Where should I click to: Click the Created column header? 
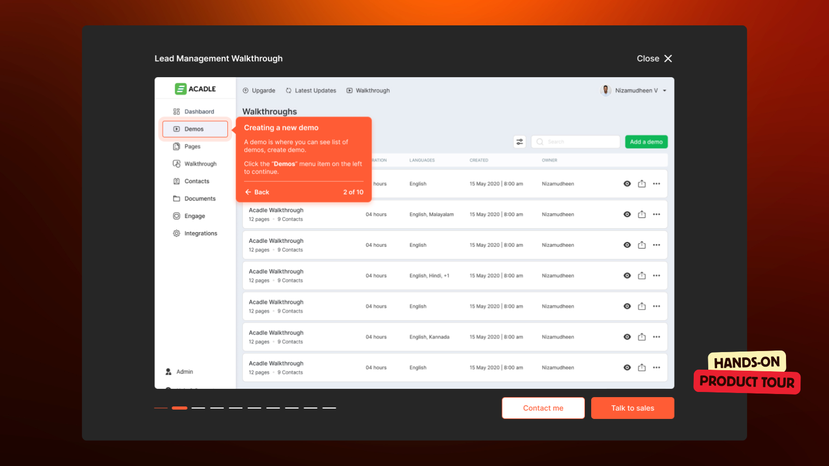point(479,161)
